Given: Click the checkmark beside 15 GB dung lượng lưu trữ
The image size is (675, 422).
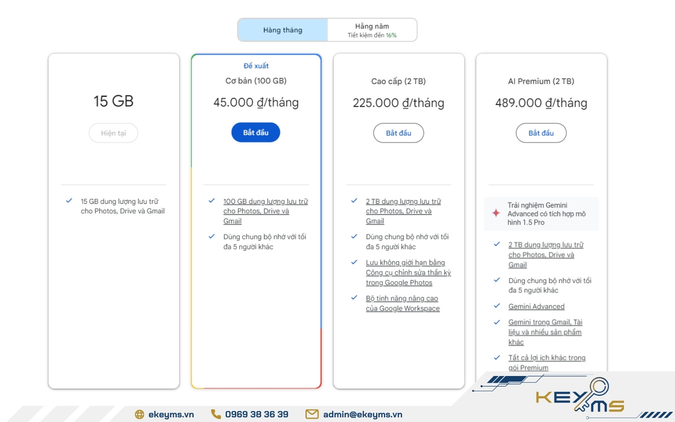Looking at the screenshot, I should pyautogui.click(x=69, y=201).
